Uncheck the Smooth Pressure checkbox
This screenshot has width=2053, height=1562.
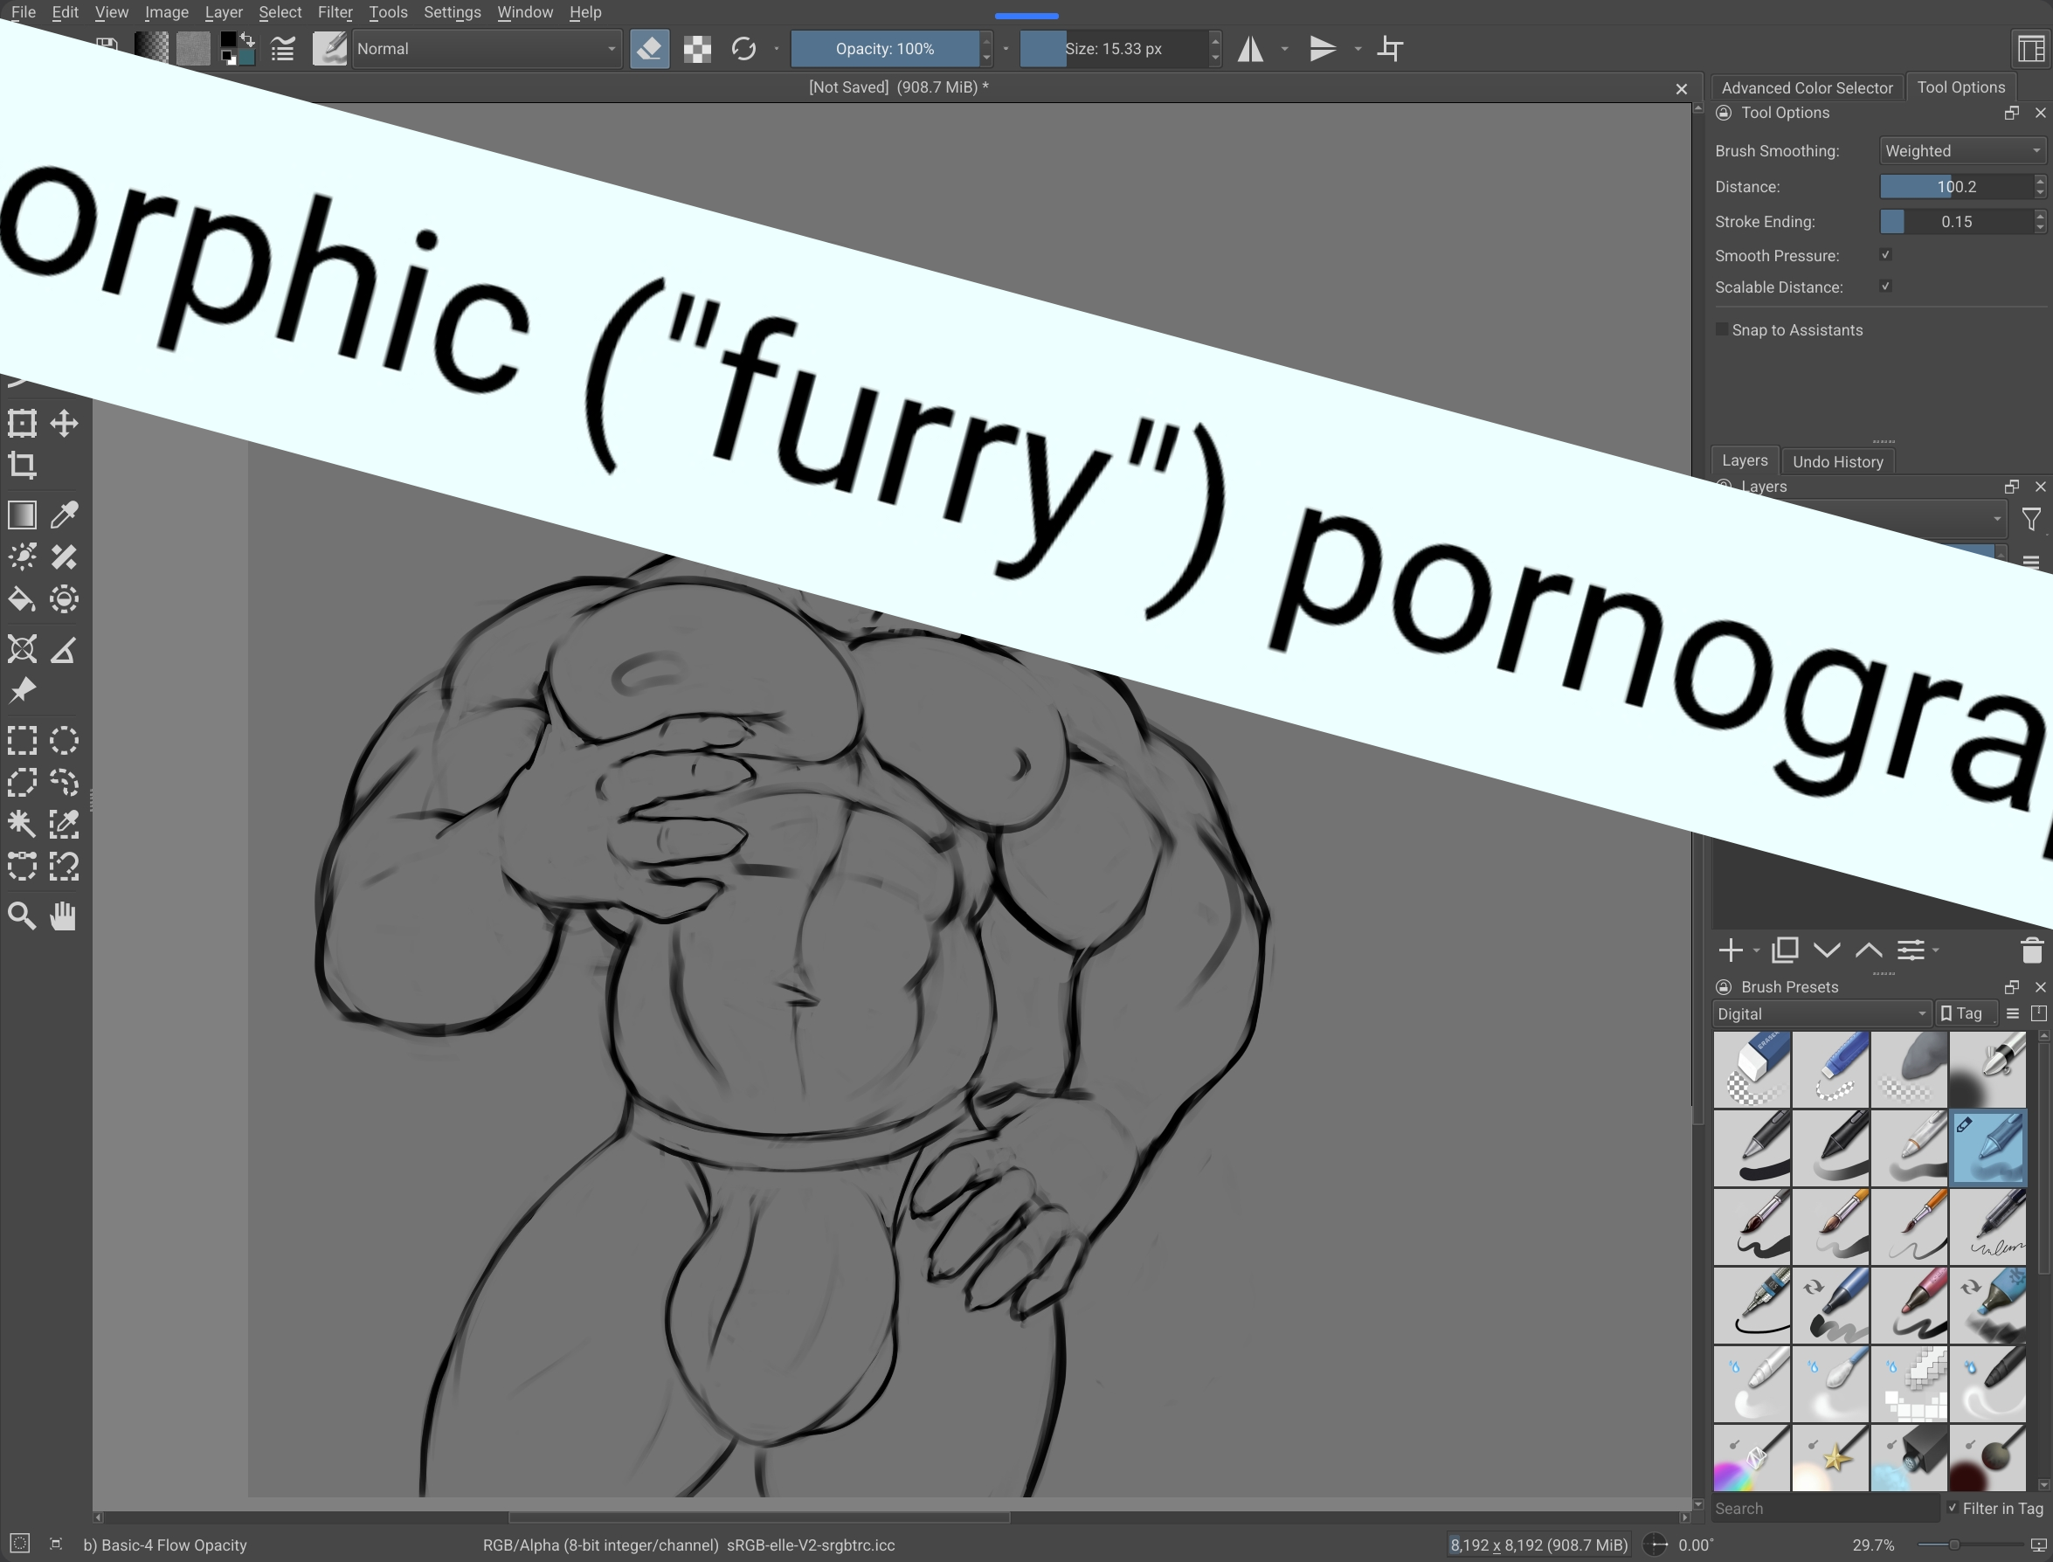[x=1885, y=255]
